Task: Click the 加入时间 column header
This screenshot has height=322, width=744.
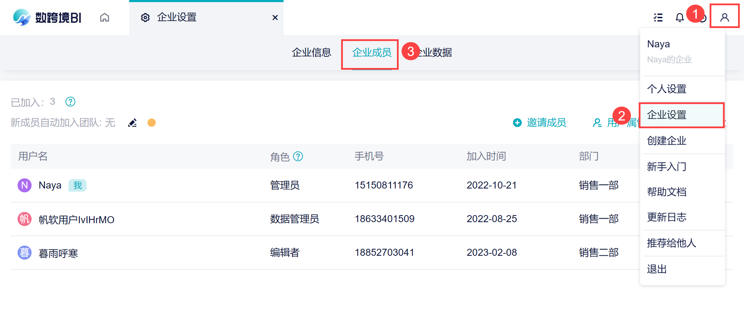Action: click(x=486, y=156)
